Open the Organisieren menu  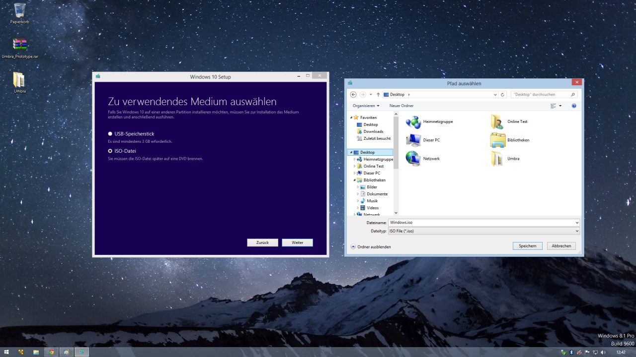point(366,106)
